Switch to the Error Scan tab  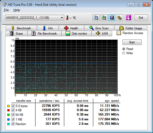(99, 28)
